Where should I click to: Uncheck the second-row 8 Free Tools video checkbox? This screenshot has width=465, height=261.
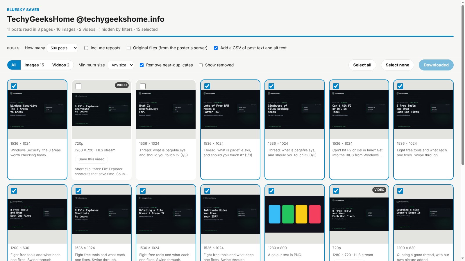(x=336, y=191)
